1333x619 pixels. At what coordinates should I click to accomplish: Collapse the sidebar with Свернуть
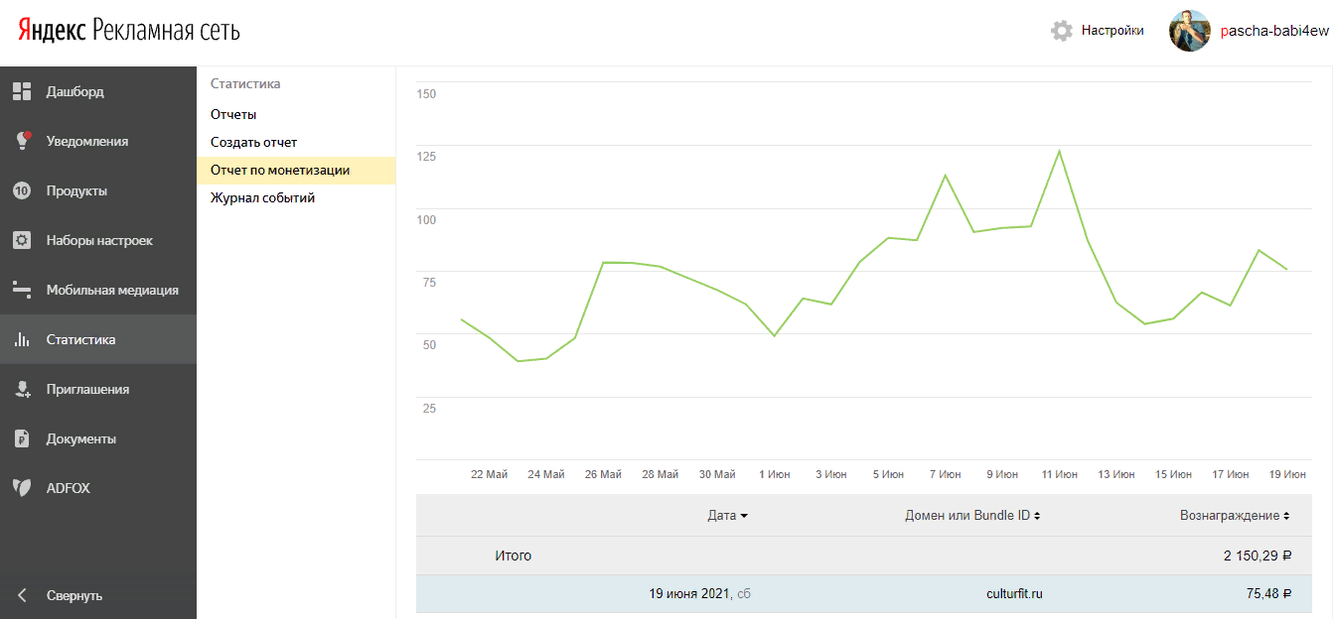click(74, 596)
